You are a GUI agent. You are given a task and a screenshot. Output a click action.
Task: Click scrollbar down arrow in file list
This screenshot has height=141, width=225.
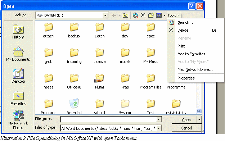click(199, 111)
